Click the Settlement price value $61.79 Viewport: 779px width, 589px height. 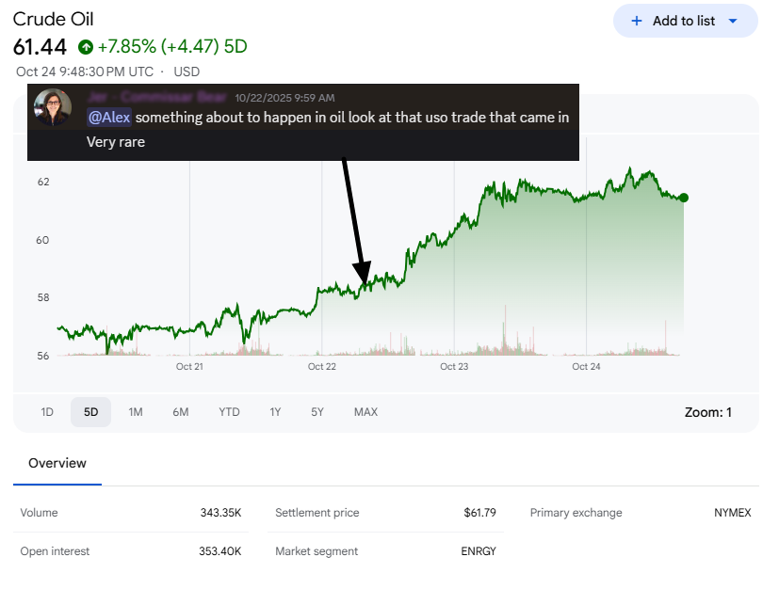point(479,513)
